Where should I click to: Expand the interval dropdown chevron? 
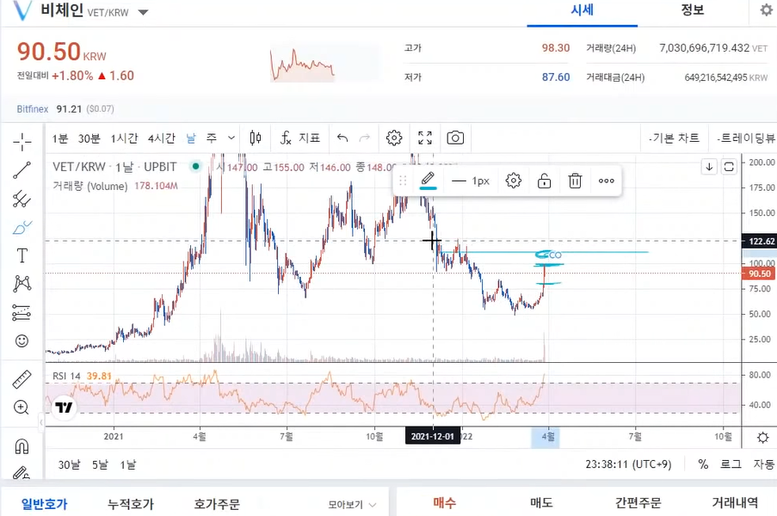tap(231, 138)
